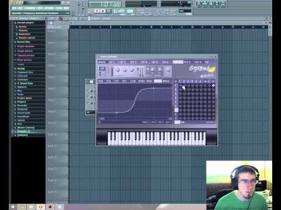This screenshot has height=210, width=281.
Task: Click the highlighted knob in the Sytrus modulation matrix
Action: [x=213, y=85]
